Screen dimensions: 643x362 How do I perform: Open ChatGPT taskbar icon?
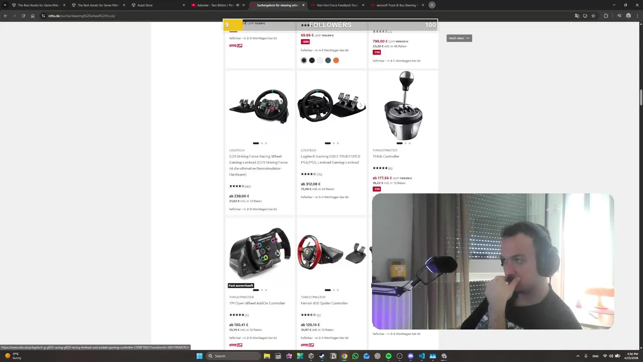point(377,356)
